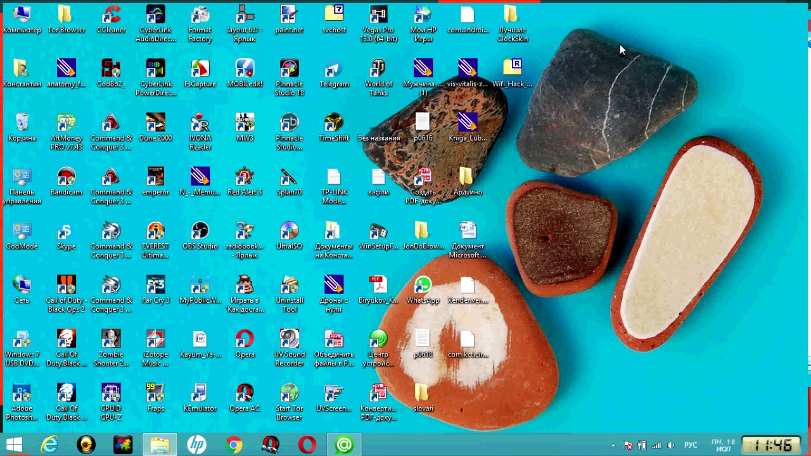Select the Opera desktop icon
Viewport: 811px width, 456px height.
245,344
